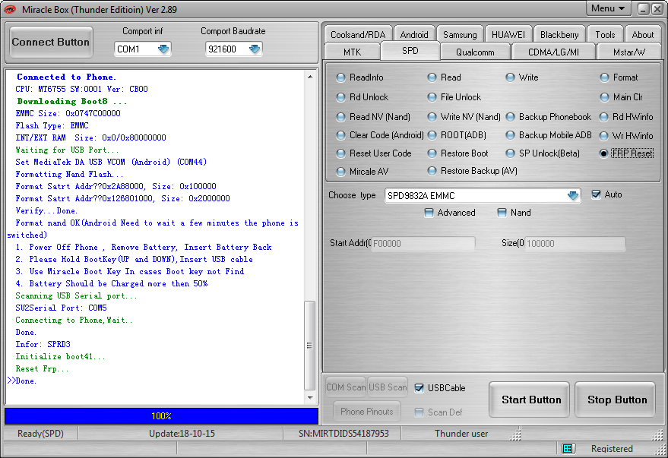Click the Ready(SPD) status text
The image size is (668, 458).
click(40, 433)
